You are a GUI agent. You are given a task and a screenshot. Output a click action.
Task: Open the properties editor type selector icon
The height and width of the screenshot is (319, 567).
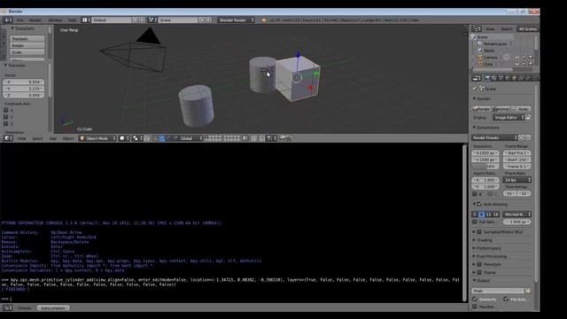pyautogui.click(x=477, y=78)
